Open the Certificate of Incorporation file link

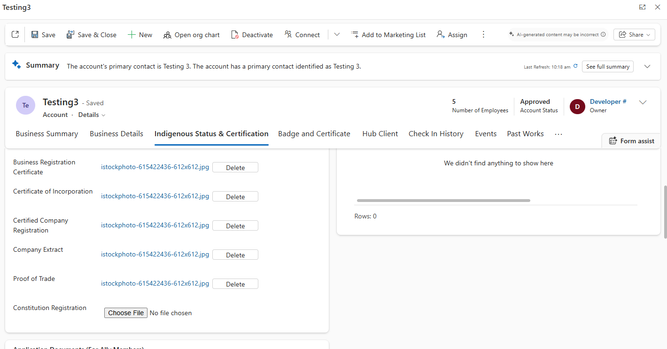(x=155, y=196)
